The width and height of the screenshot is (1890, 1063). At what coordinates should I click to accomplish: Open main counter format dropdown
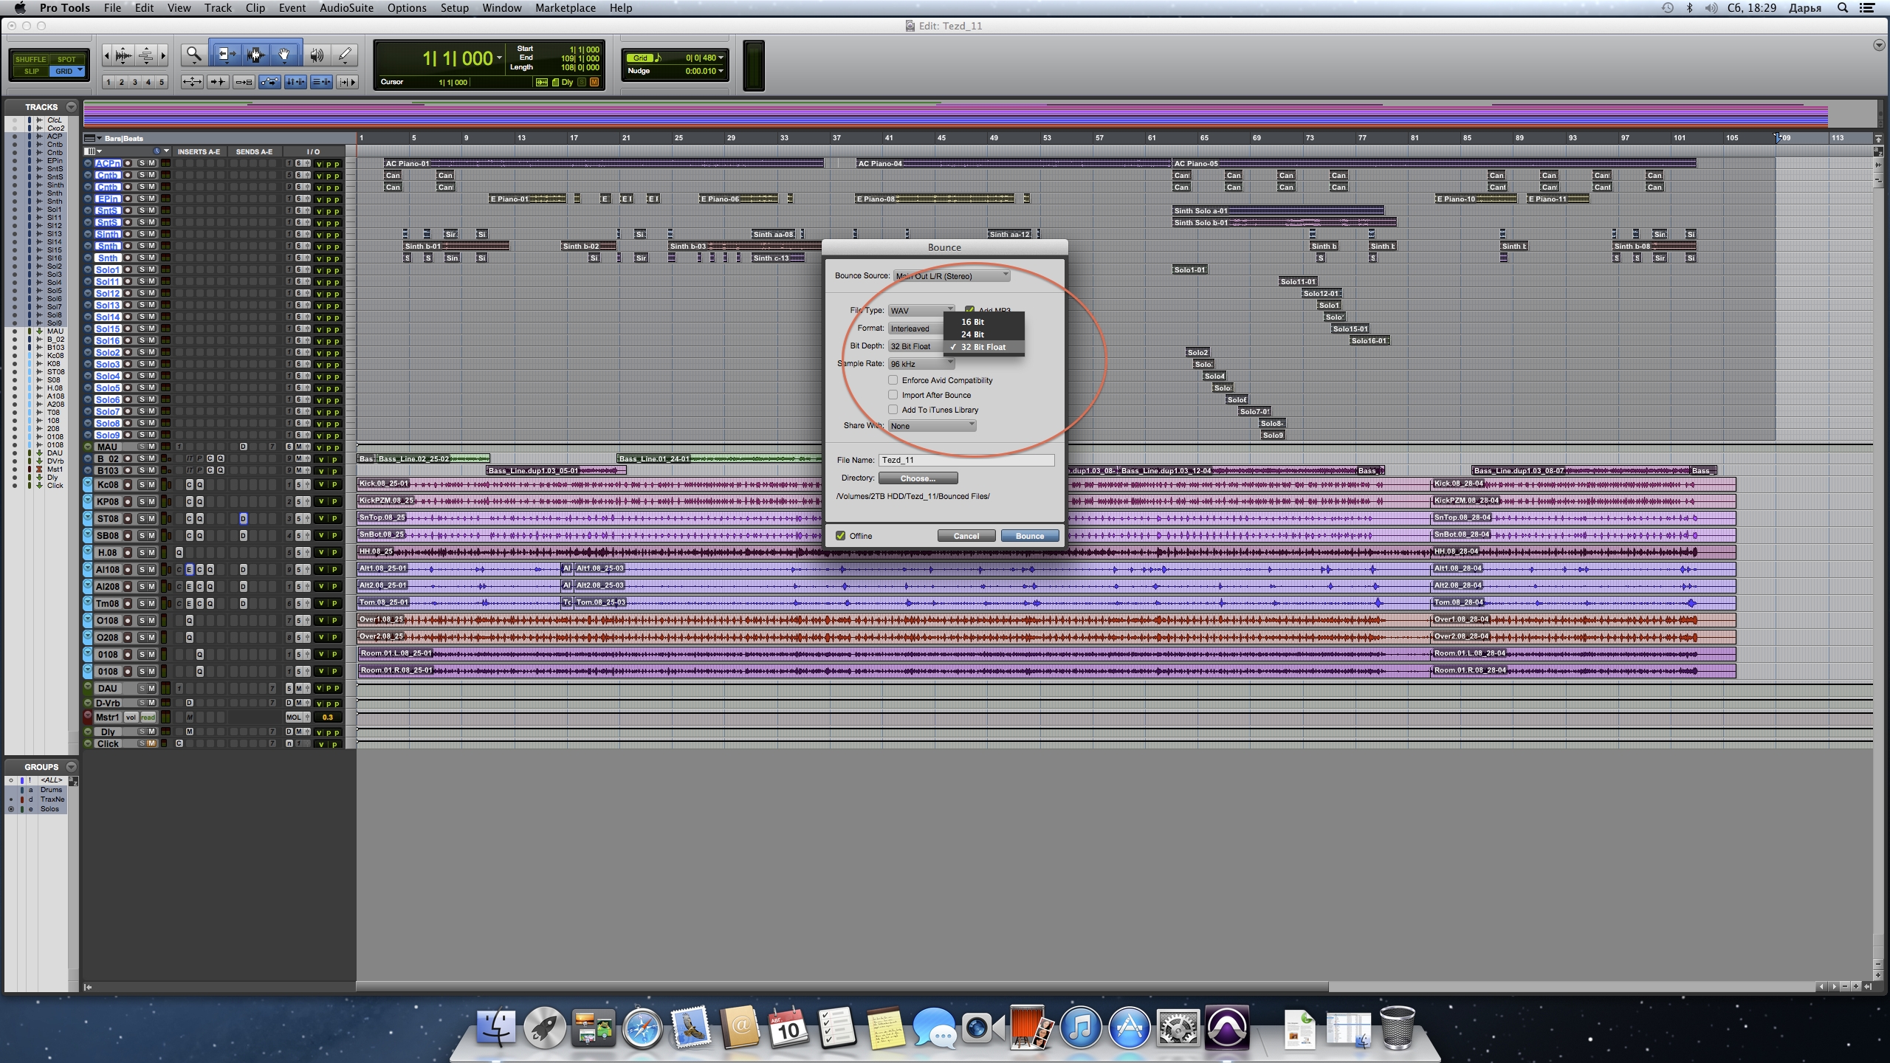click(x=500, y=58)
